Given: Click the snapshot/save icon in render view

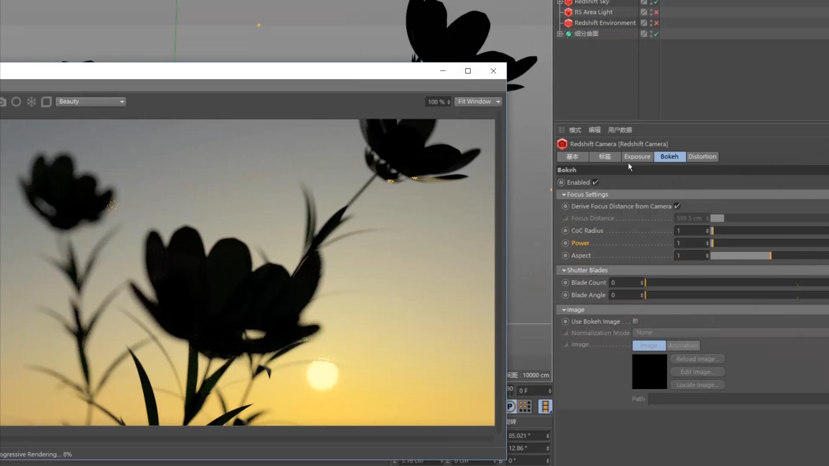Looking at the screenshot, I should 3,102.
